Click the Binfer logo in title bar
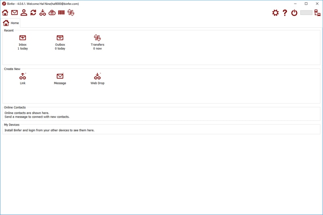 coord(4,4)
